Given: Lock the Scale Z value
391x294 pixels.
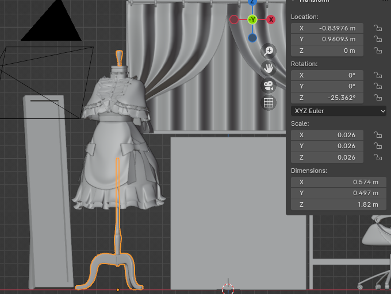Looking at the screenshot, I should (378, 157).
